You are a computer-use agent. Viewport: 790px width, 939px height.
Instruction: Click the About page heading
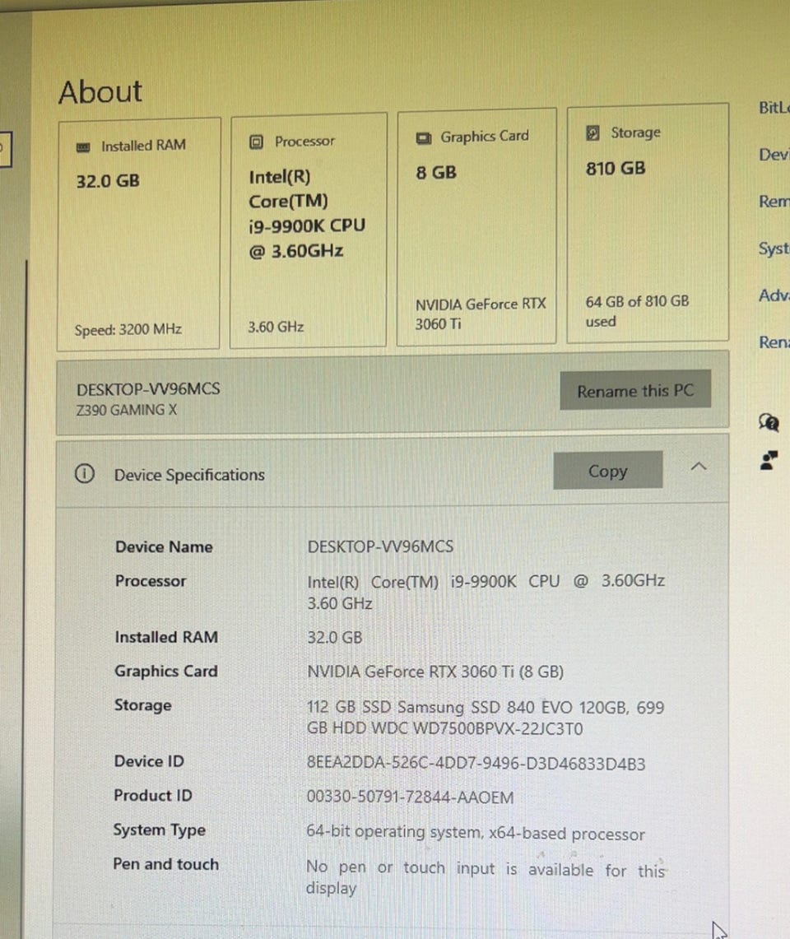100,91
